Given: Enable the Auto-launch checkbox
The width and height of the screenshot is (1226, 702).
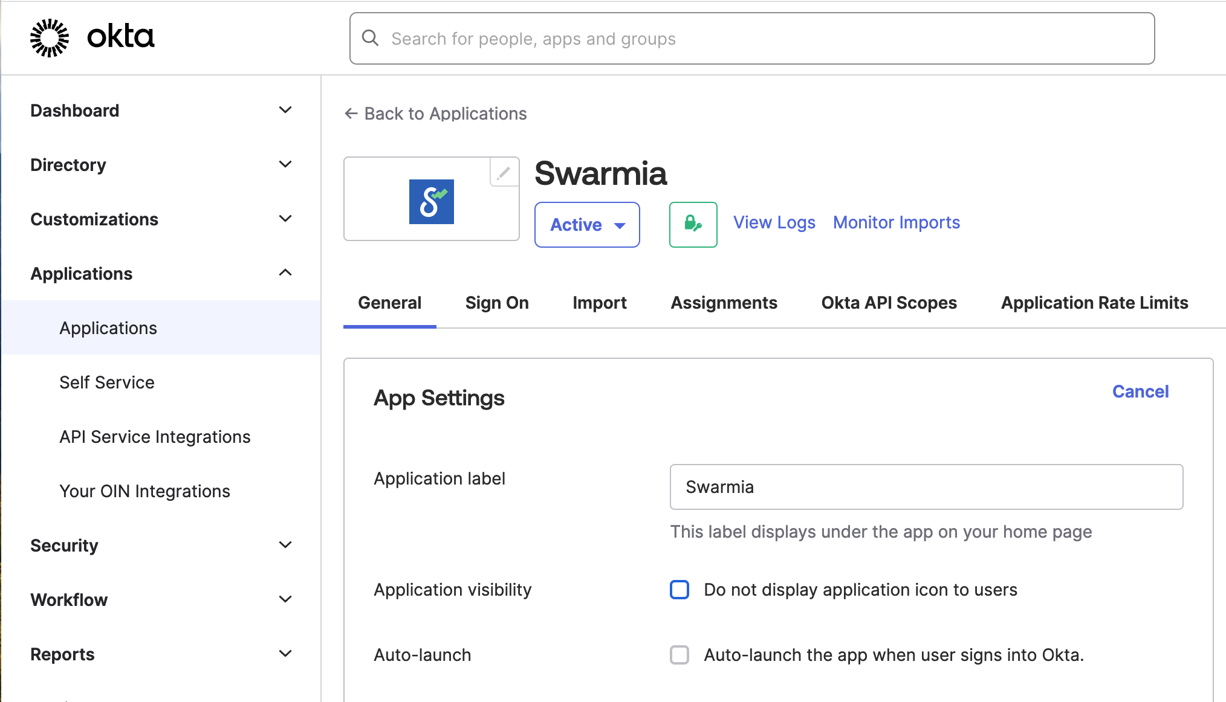Looking at the screenshot, I should pyautogui.click(x=679, y=655).
